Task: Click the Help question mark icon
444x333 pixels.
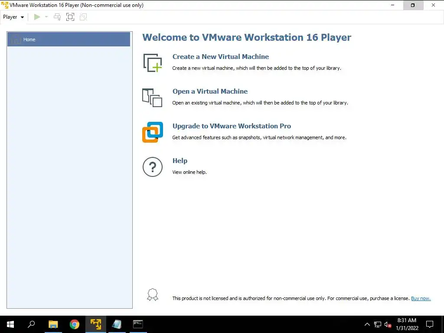Action: click(152, 167)
